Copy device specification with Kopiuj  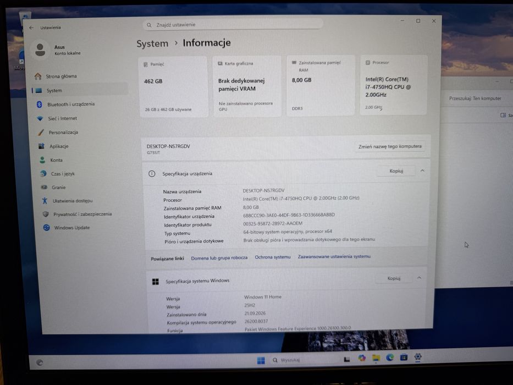(x=396, y=171)
